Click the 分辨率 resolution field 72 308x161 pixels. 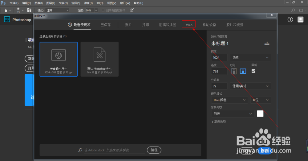tap(219, 86)
